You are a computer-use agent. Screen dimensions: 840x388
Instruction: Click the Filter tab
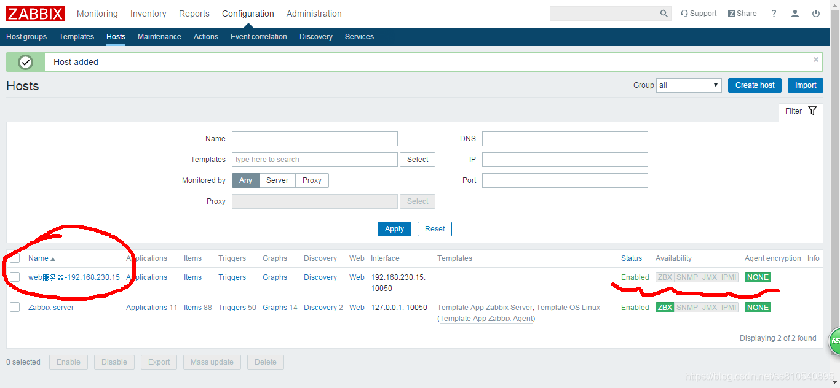[x=801, y=111]
